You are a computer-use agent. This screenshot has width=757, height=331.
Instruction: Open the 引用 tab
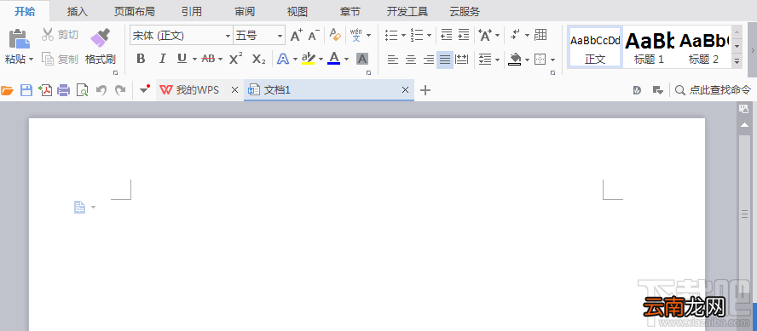pos(192,11)
